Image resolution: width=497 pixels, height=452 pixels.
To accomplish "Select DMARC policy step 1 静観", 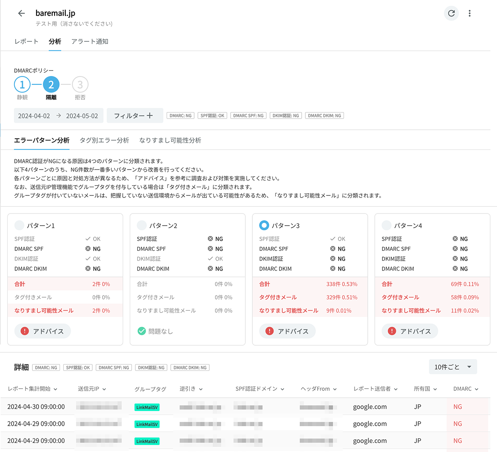I will pyautogui.click(x=22, y=85).
